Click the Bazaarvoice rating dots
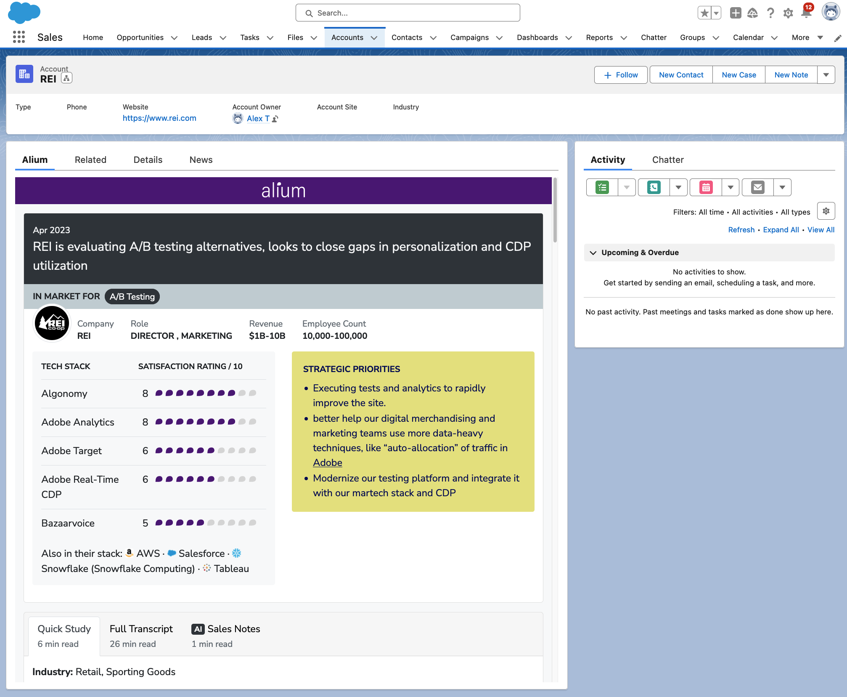 pos(206,523)
